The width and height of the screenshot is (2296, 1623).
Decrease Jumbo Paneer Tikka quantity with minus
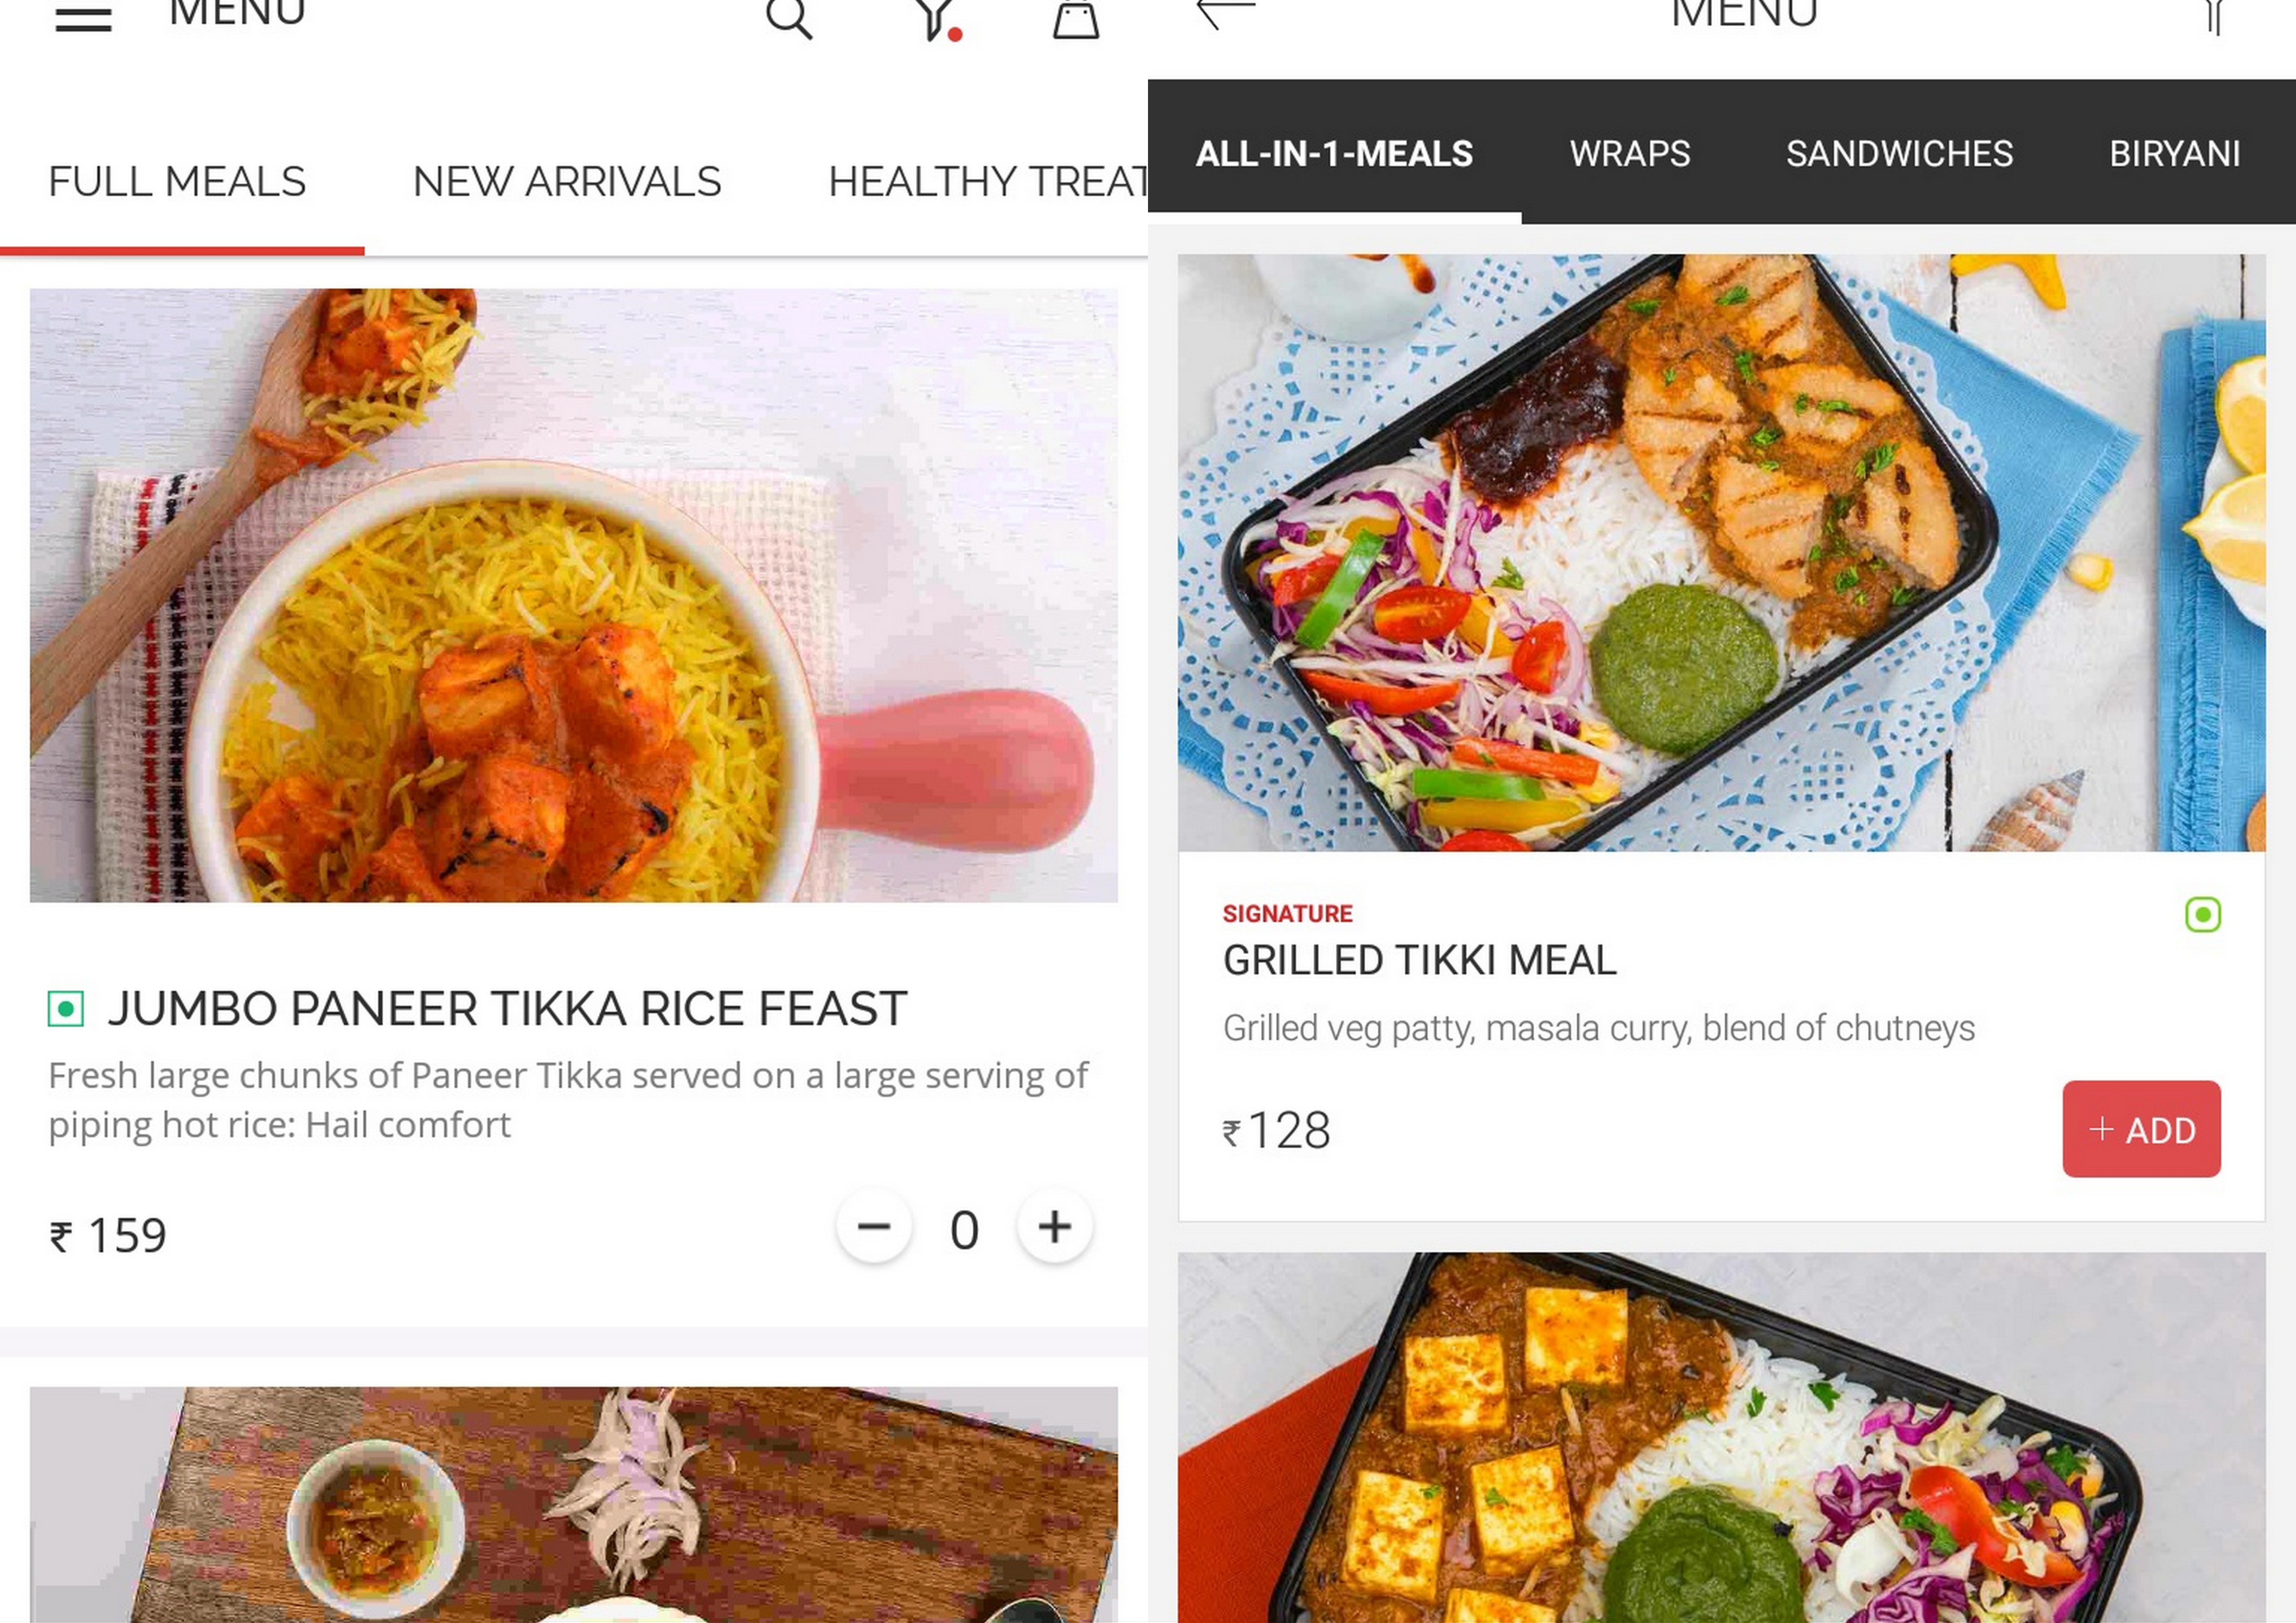(874, 1226)
